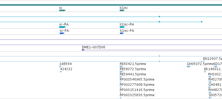Click the 434232 feature arrow
The image size is (222, 99).
coord(61,72)
